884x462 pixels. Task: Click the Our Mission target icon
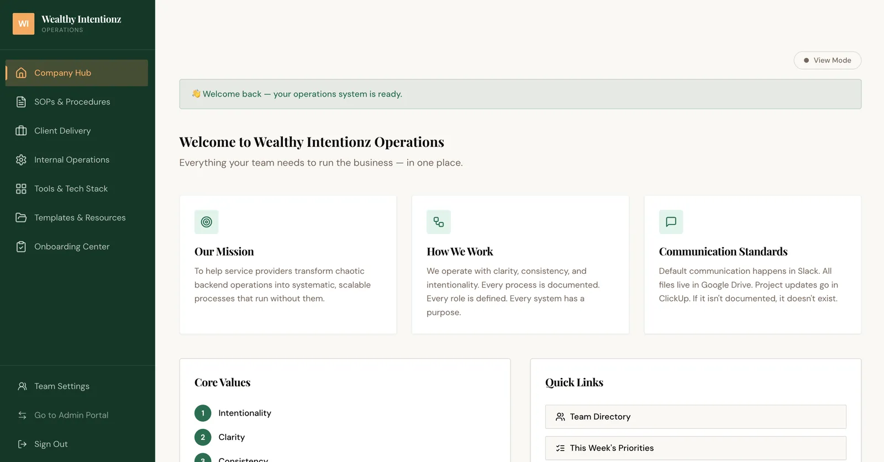click(207, 222)
